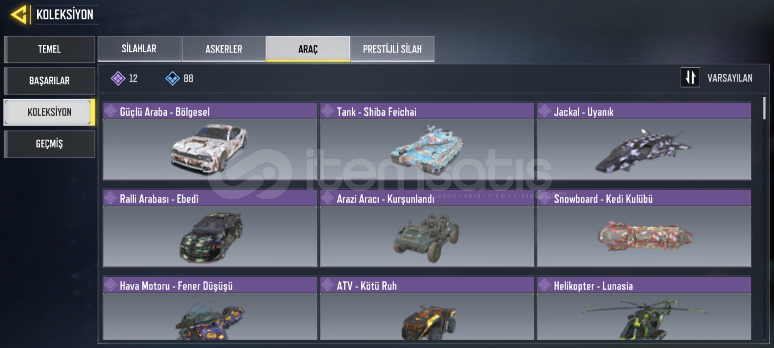Click the sort arrows icon beside Varsayılan

[690, 77]
